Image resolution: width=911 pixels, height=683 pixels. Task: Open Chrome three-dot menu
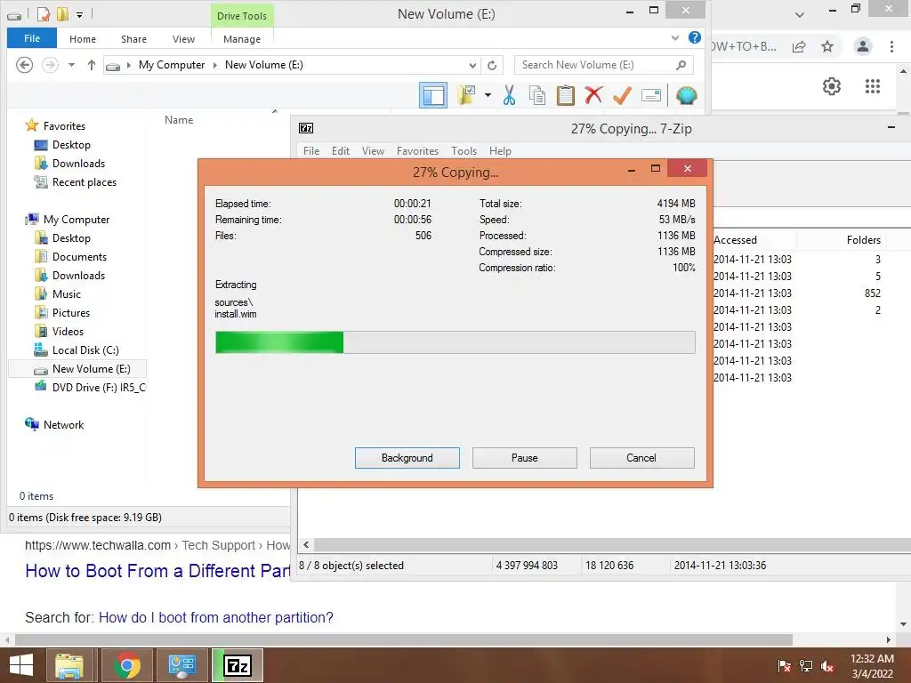click(891, 46)
